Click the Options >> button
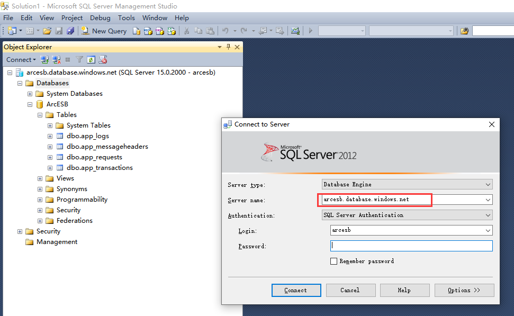The height and width of the screenshot is (316, 514). point(464,291)
